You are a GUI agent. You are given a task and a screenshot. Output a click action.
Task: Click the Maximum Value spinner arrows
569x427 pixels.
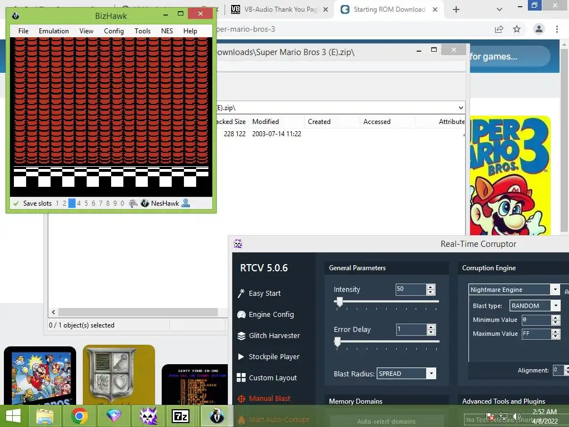click(x=556, y=334)
